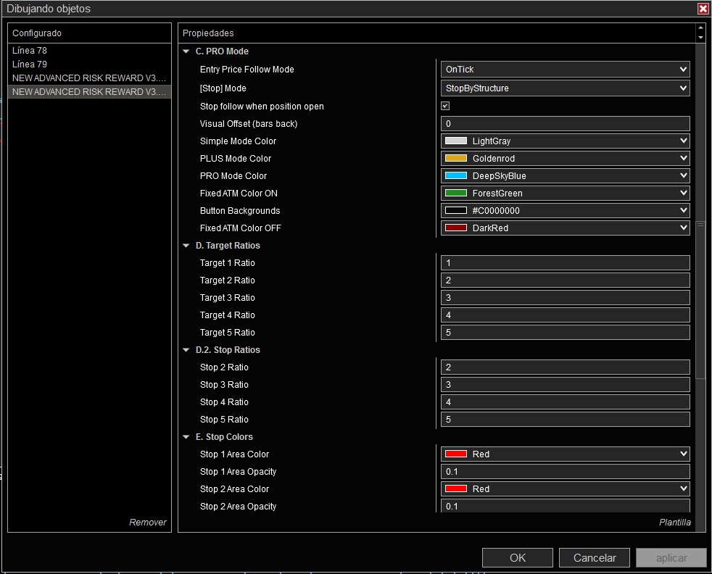Collapse the C. PRO Mode section
Screen dimensions: 712x574
pyautogui.click(x=186, y=51)
